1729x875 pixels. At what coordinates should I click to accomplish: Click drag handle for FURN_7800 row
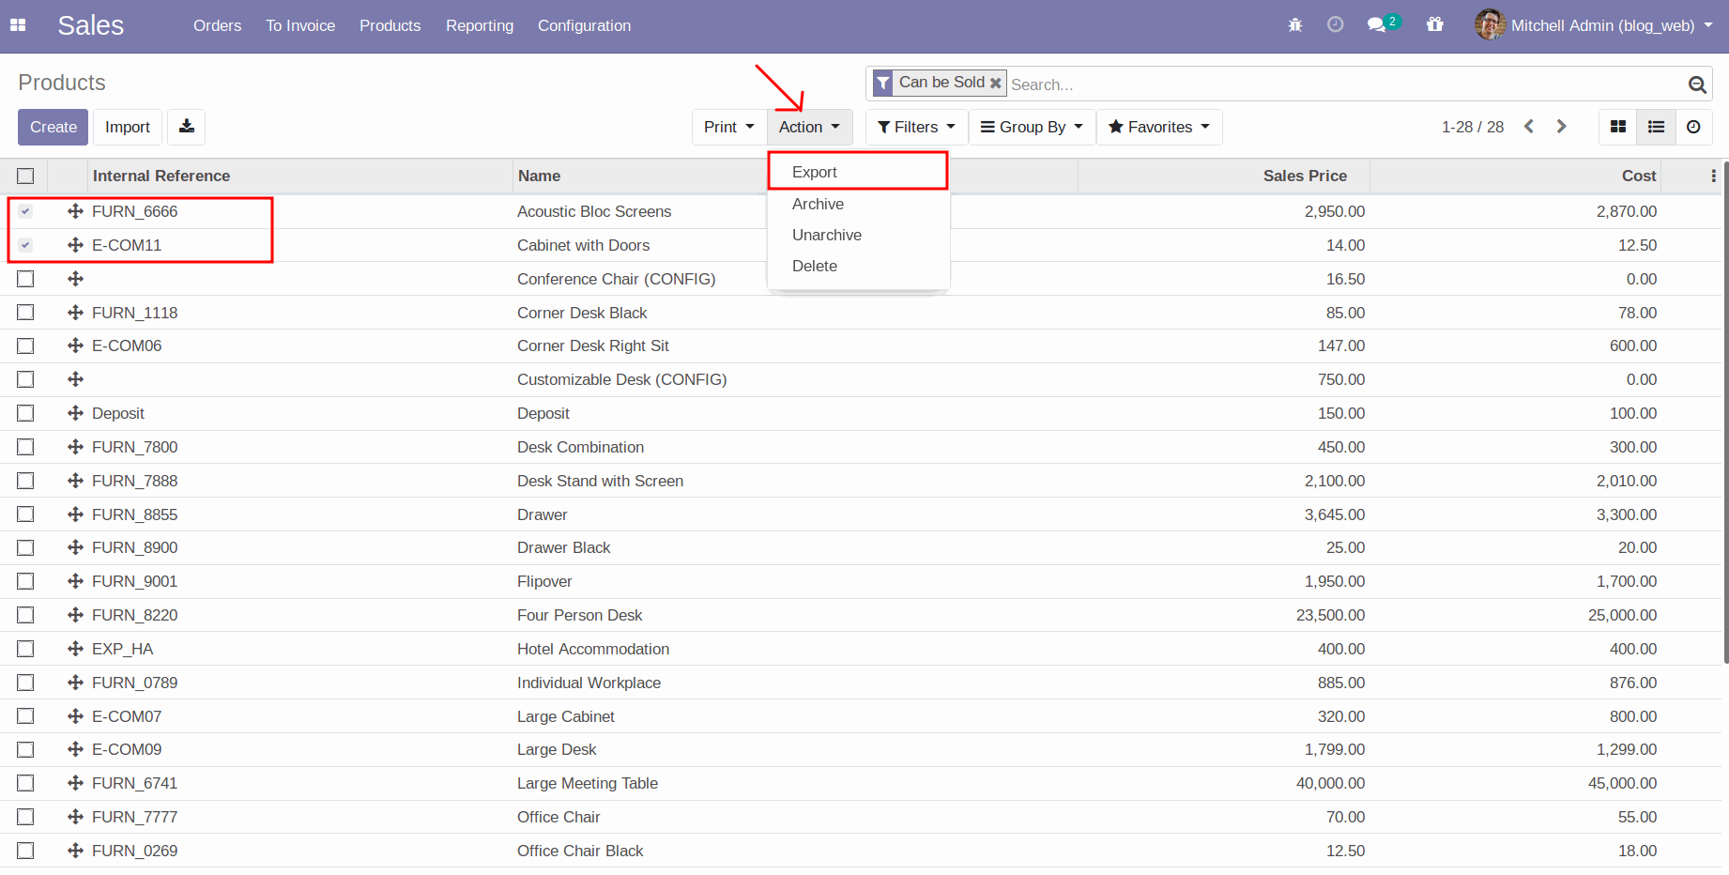click(76, 447)
